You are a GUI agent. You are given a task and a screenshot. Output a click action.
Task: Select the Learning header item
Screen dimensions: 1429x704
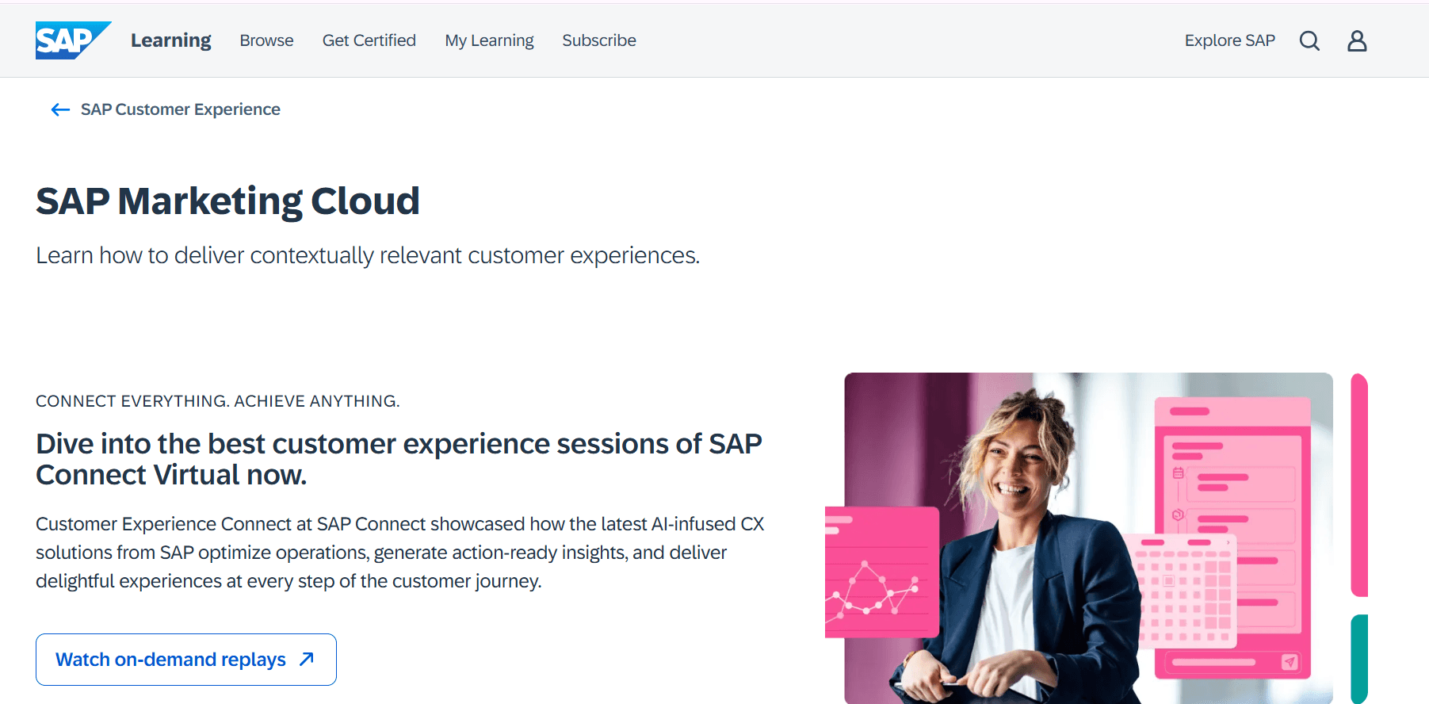click(x=170, y=40)
